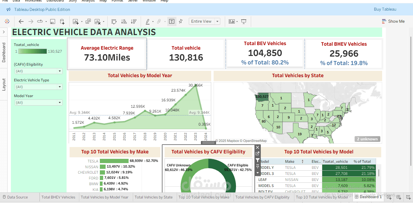Click the Redo forward arrow
Viewport: 413px width, 203px height.
31,21
